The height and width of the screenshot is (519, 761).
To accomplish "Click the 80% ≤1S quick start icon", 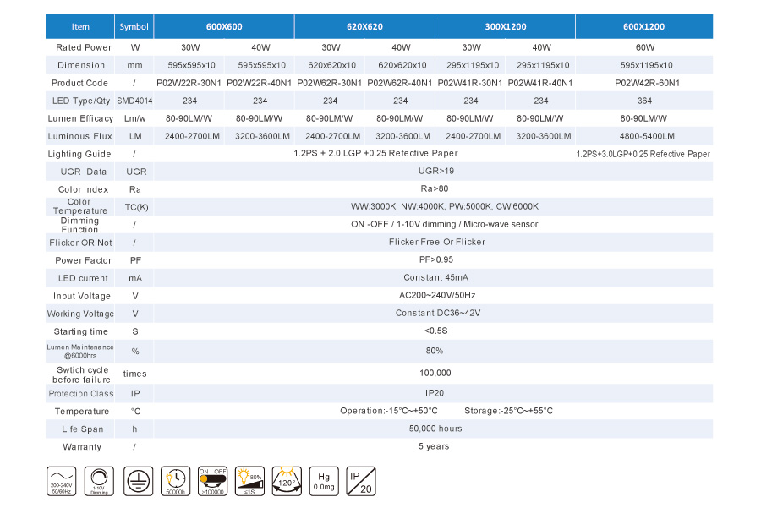I will tap(249, 482).
